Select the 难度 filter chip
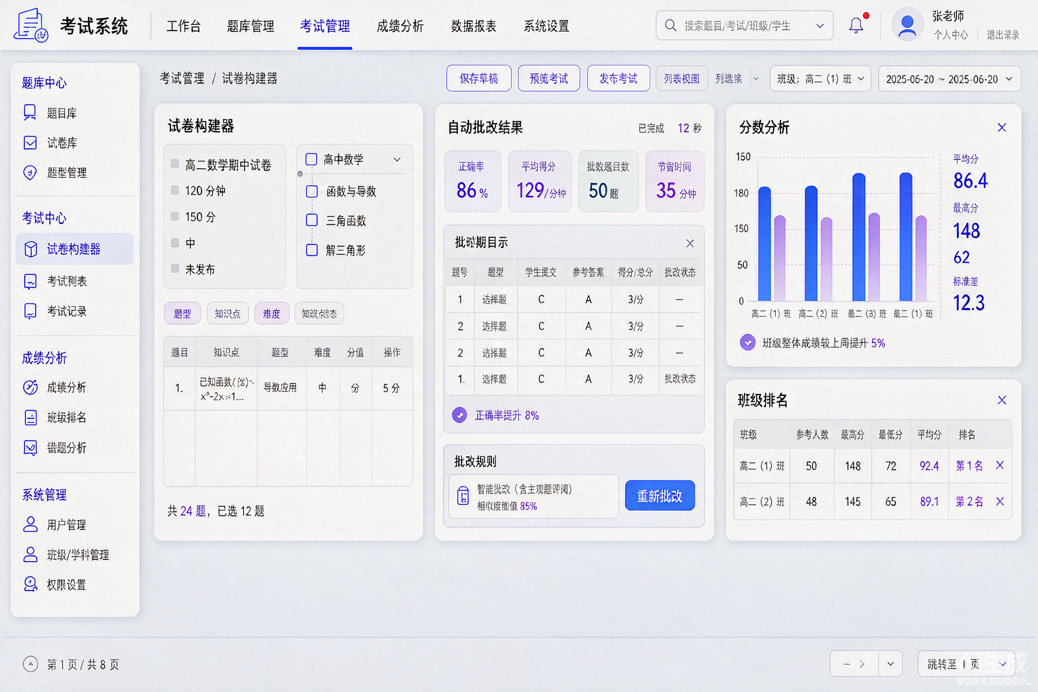Image resolution: width=1038 pixels, height=692 pixels. pos(272,314)
